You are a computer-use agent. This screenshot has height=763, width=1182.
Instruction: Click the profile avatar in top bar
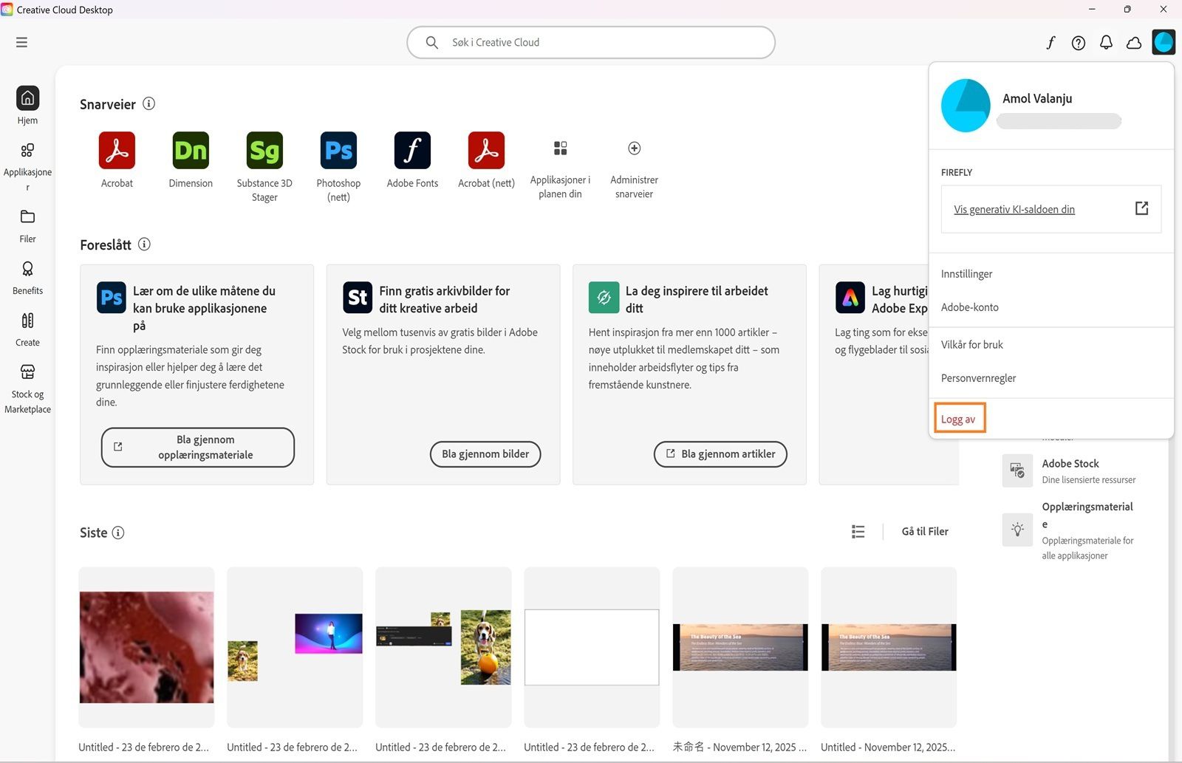tap(1164, 42)
